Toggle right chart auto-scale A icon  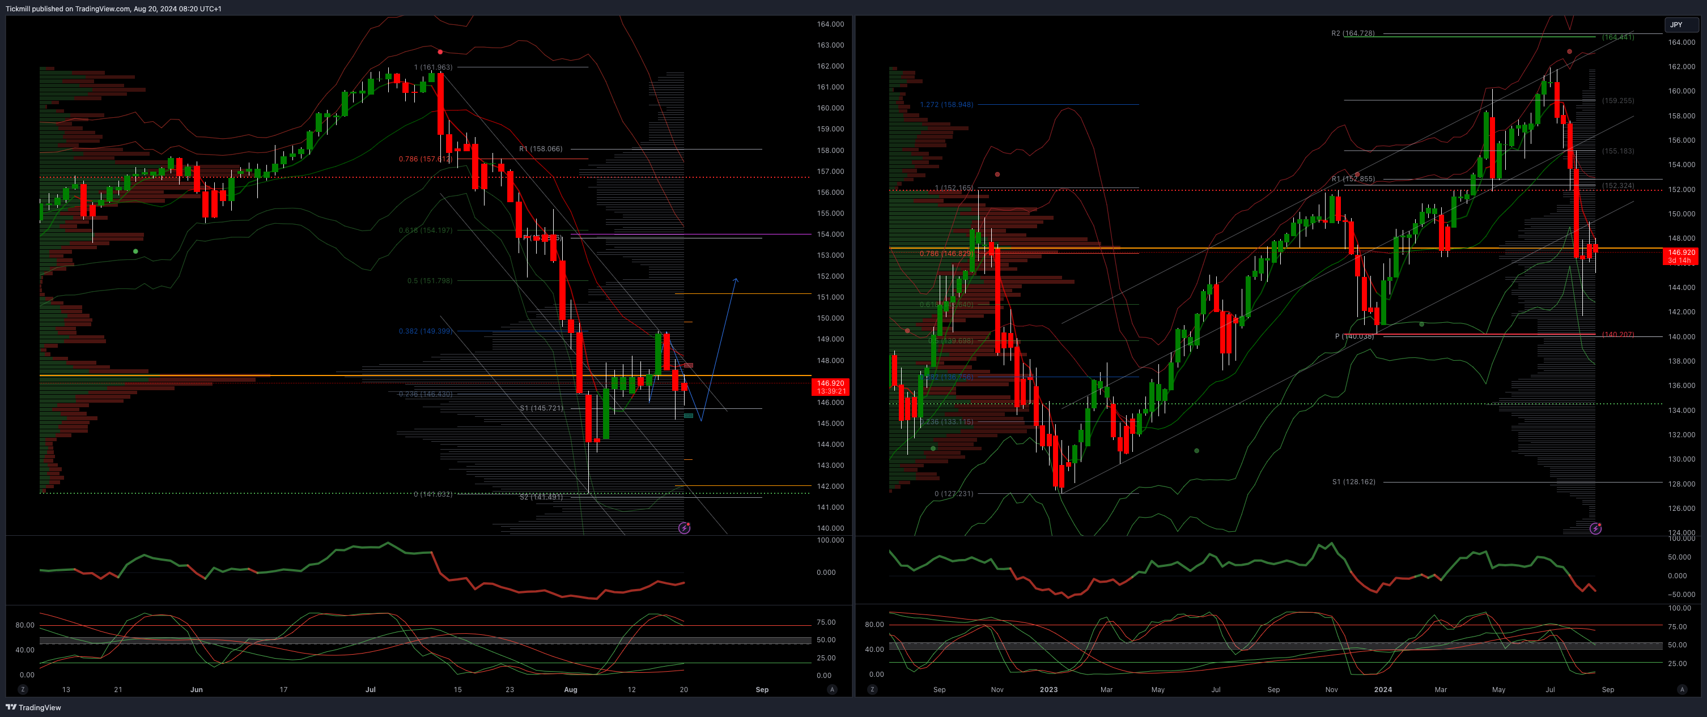pos(1682,689)
